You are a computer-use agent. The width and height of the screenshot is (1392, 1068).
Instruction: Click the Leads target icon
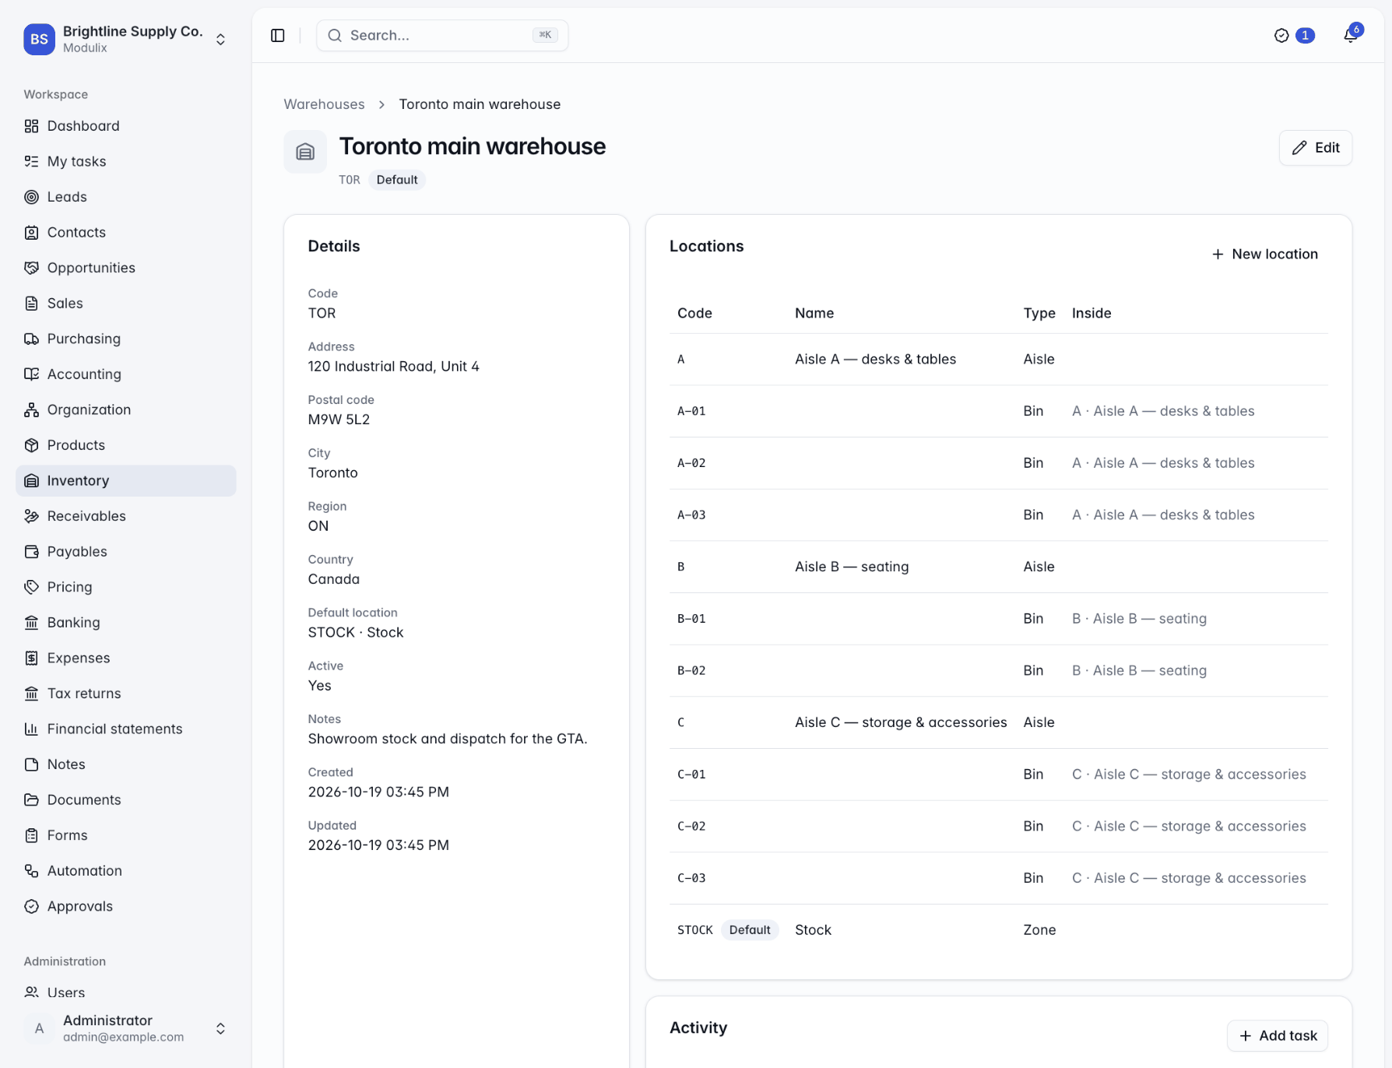tap(31, 197)
